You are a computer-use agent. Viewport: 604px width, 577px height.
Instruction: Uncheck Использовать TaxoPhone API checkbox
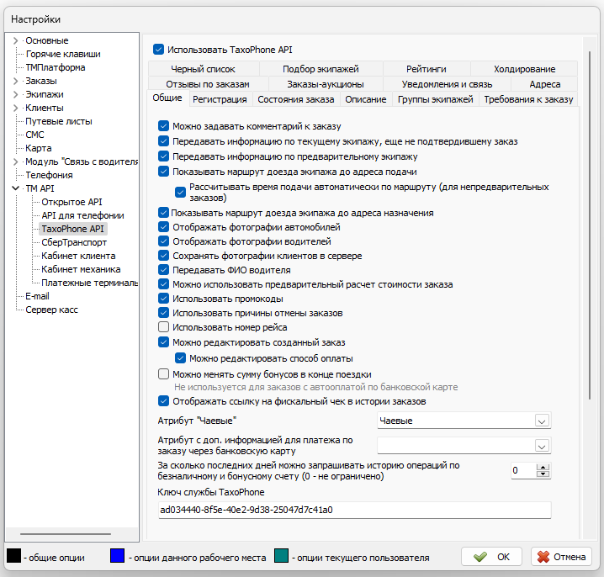[x=158, y=50]
